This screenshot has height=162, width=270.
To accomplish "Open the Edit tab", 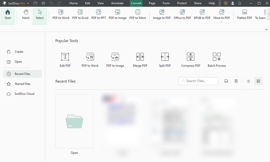I will pyautogui.click(x=87, y=3).
